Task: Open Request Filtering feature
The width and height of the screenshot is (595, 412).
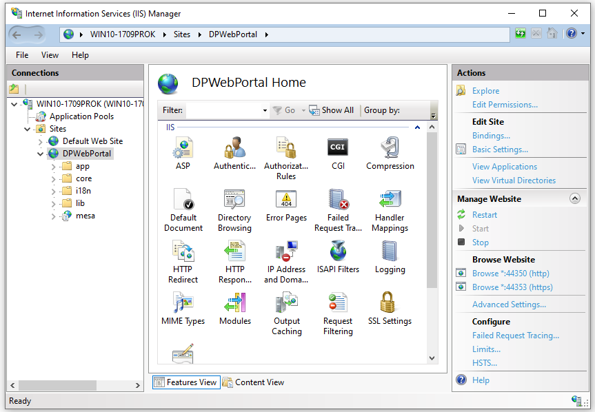Action: point(338,313)
